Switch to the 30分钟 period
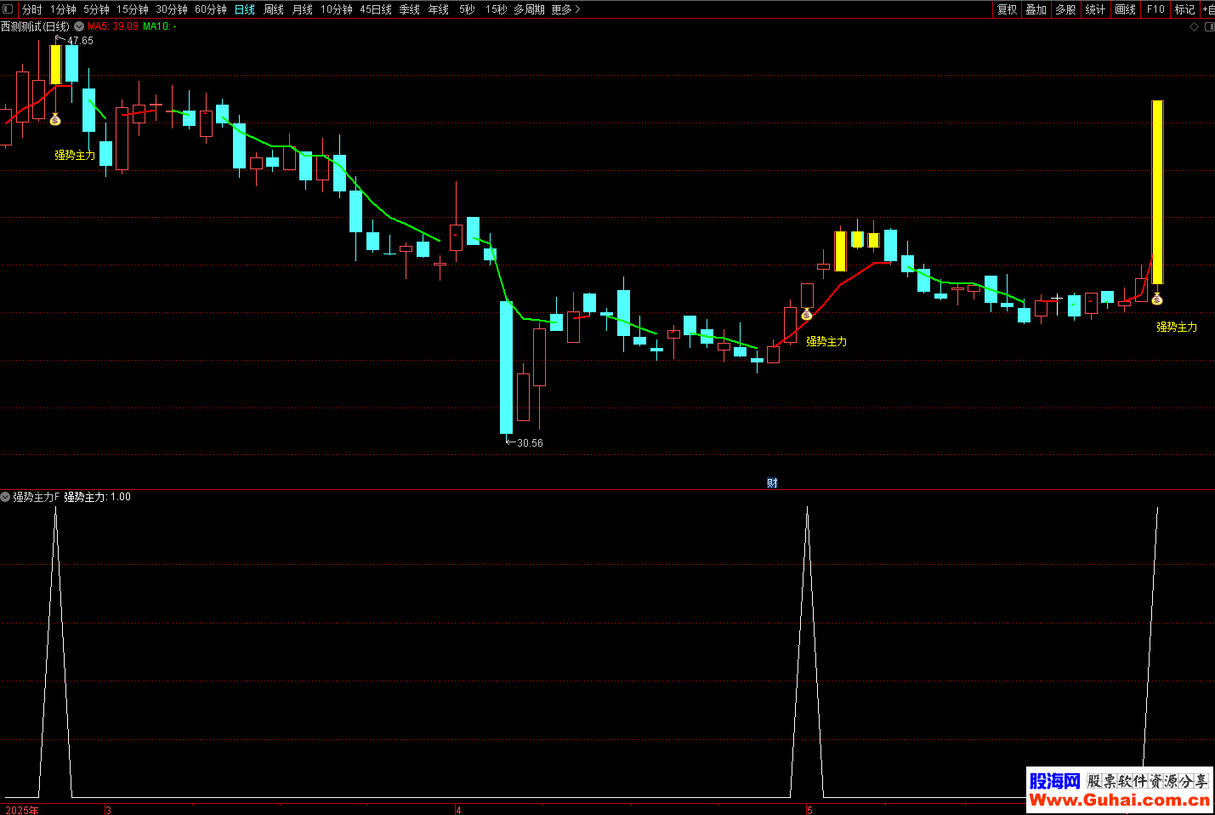Image resolution: width=1215 pixels, height=815 pixels. (172, 9)
